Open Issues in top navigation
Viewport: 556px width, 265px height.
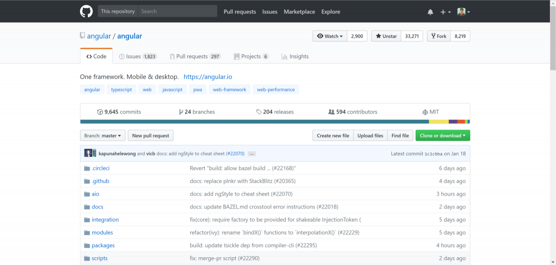(270, 12)
